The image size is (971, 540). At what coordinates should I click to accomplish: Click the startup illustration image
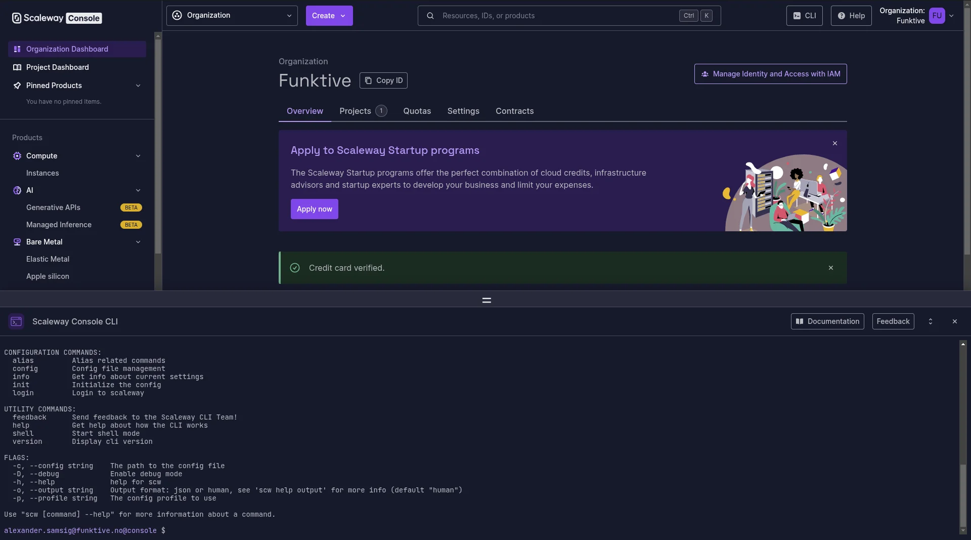(785, 193)
